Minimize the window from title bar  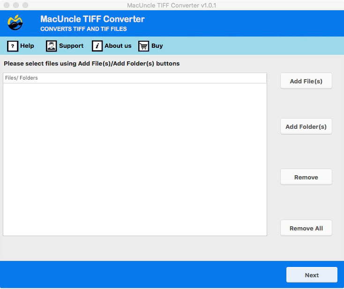tap(15, 5)
